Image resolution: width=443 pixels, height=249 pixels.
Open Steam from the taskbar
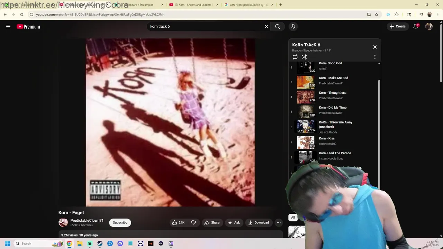point(100,243)
